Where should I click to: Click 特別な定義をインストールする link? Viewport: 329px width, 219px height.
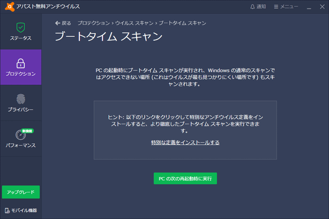[185, 143]
